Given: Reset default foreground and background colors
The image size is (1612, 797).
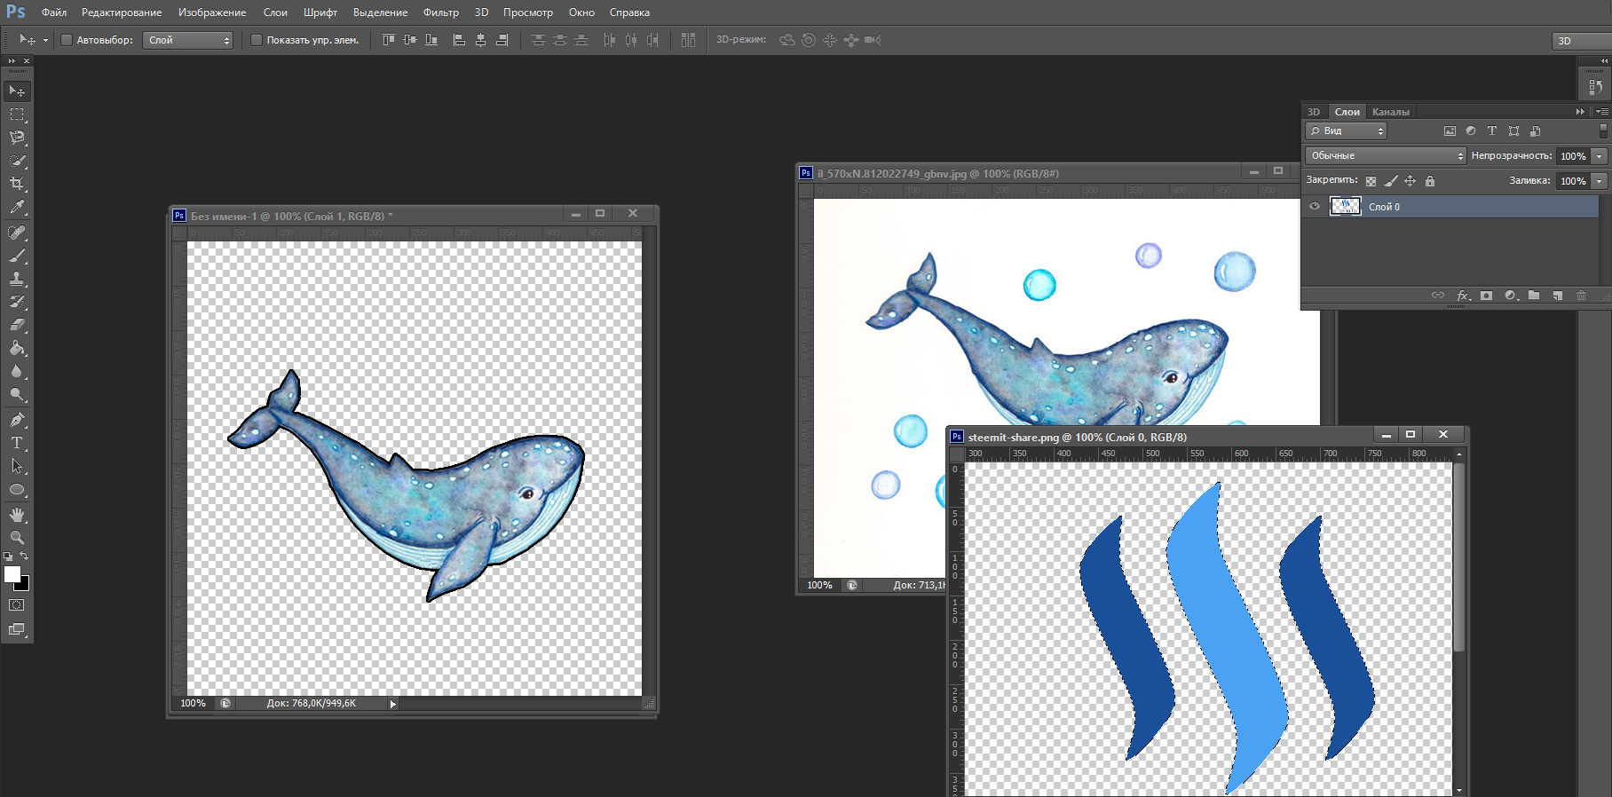Looking at the screenshot, I should pyautogui.click(x=8, y=556).
